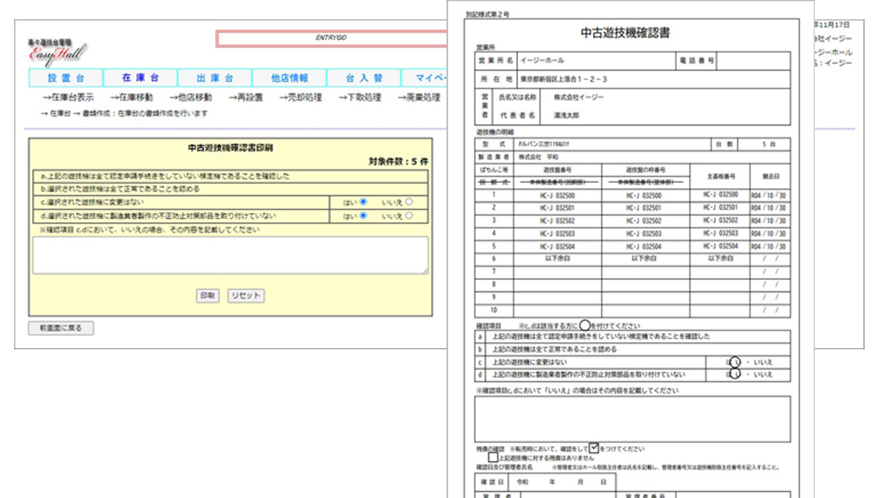Click the remarks text area
This screenshot has height=498, width=893.
230,255
